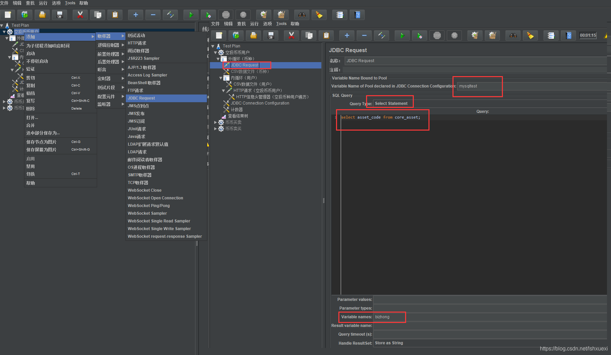Image resolution: width=611 pixels, height=355 pixels.
Task: Click minus collapse-all icon in right window toolbar
Action: (x=364, y=35)
